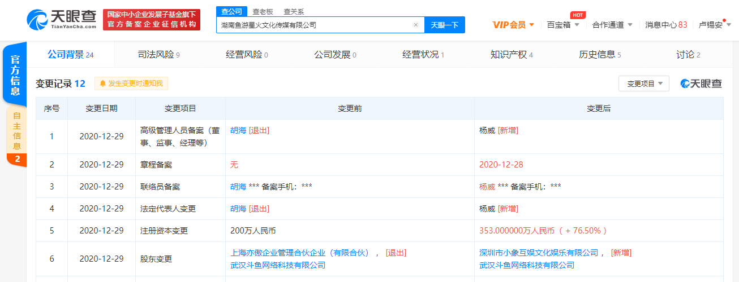Open 武汉斗鱼网络科技有限公司 link in 变更后 column
739x282 pixels.
coord(527,265)
